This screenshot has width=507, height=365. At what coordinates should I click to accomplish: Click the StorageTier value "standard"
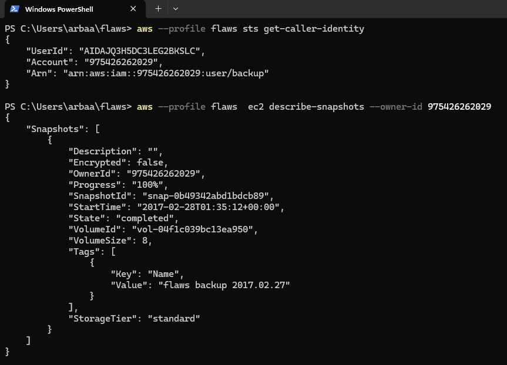173,319
